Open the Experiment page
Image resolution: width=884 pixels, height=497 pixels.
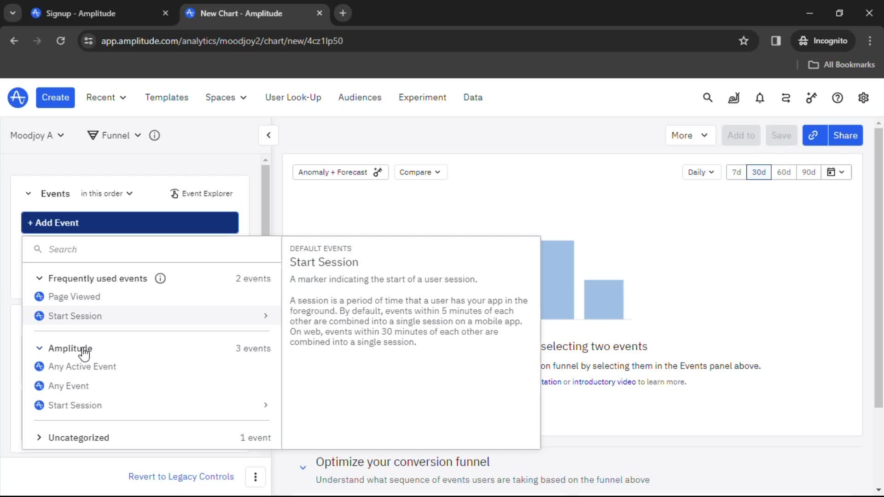pos(422,98)
